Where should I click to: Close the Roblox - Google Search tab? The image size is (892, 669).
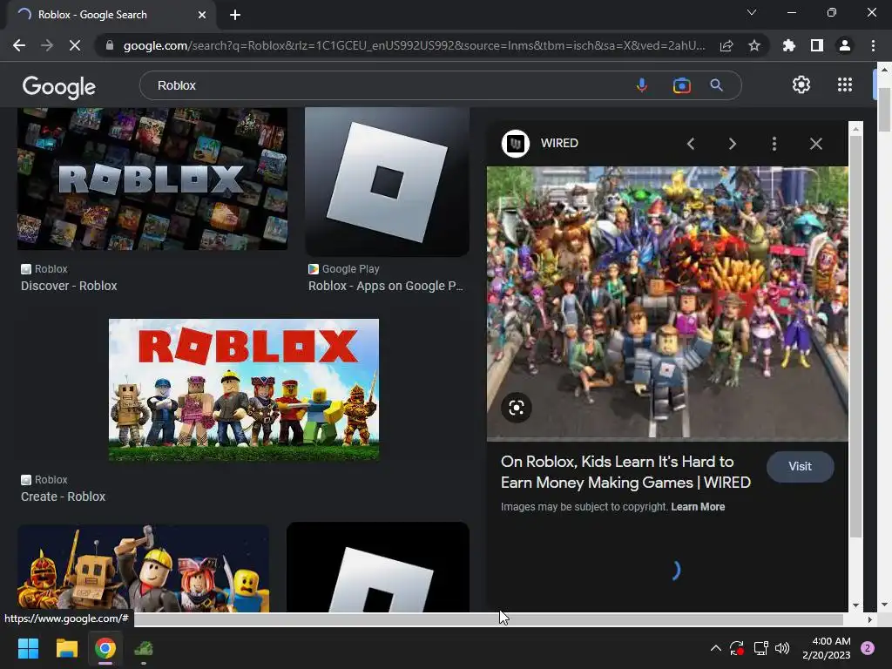click(202, 15)
